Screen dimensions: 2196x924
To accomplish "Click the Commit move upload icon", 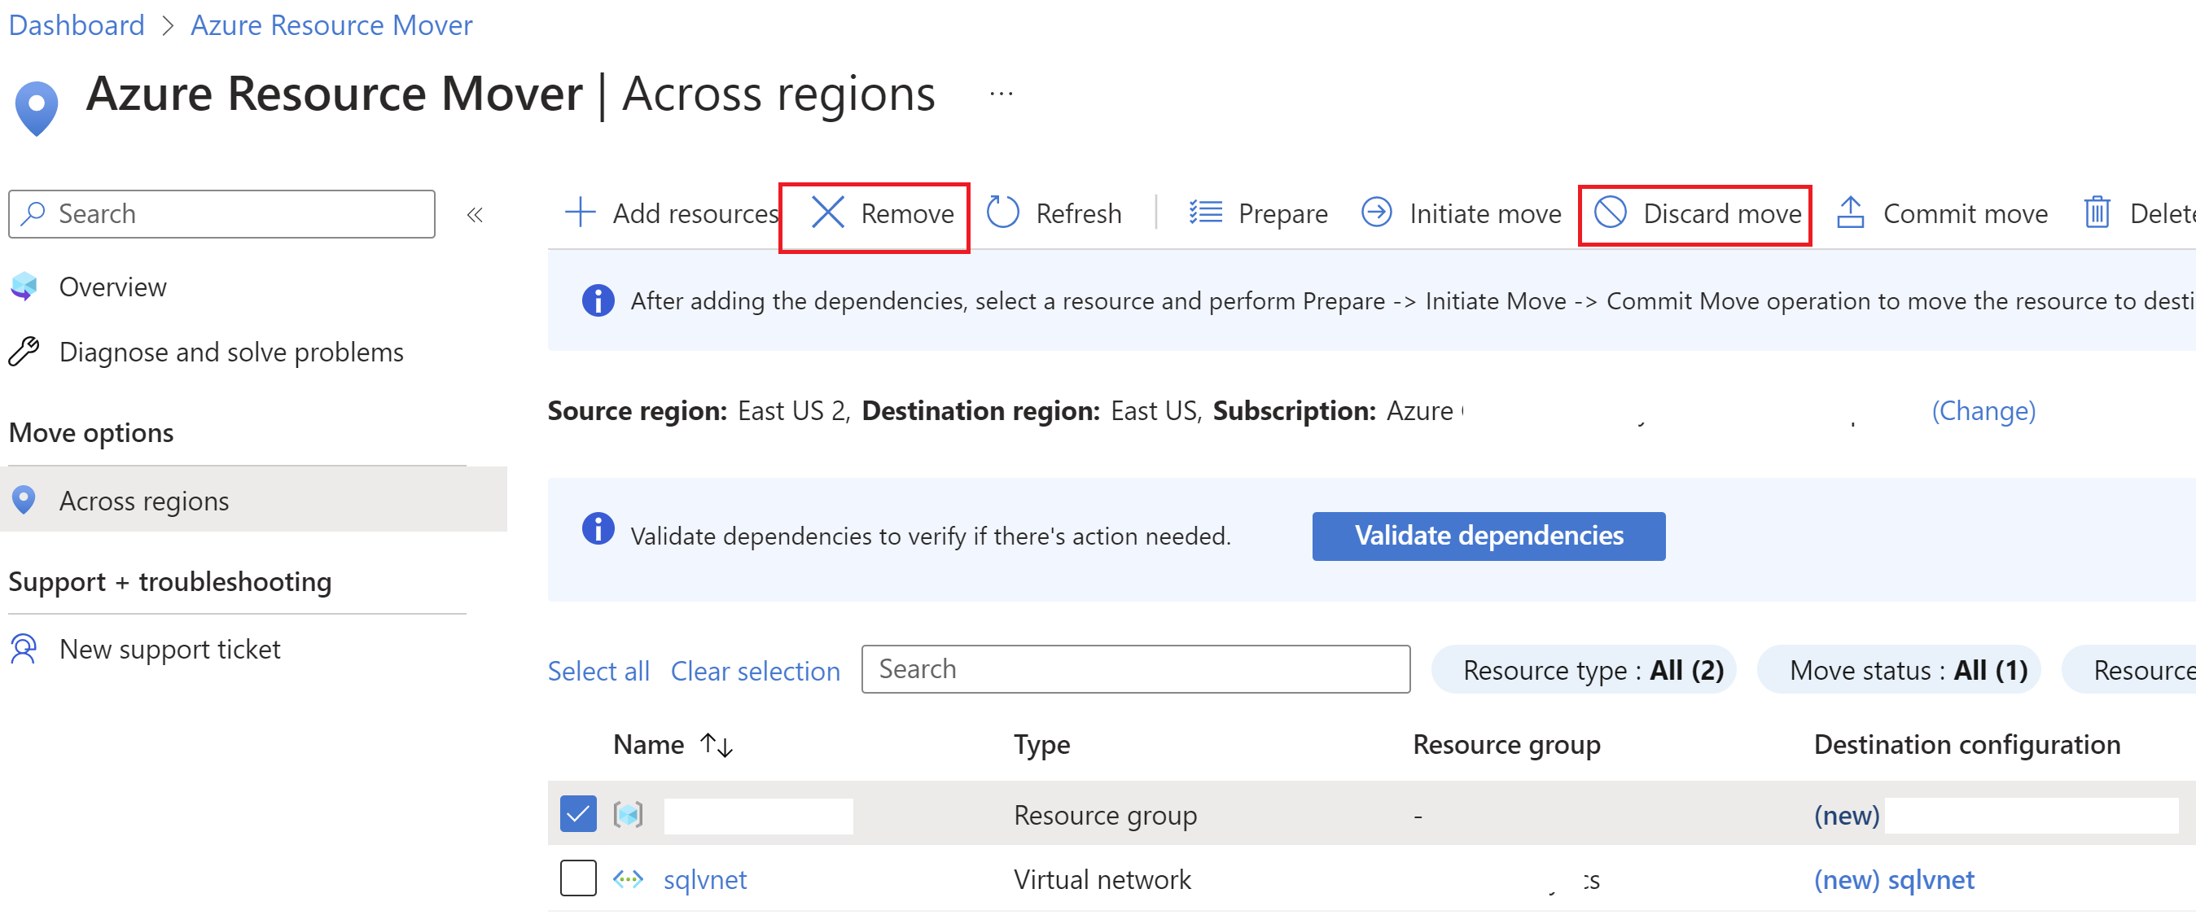I will click(x=1850, y=212).
